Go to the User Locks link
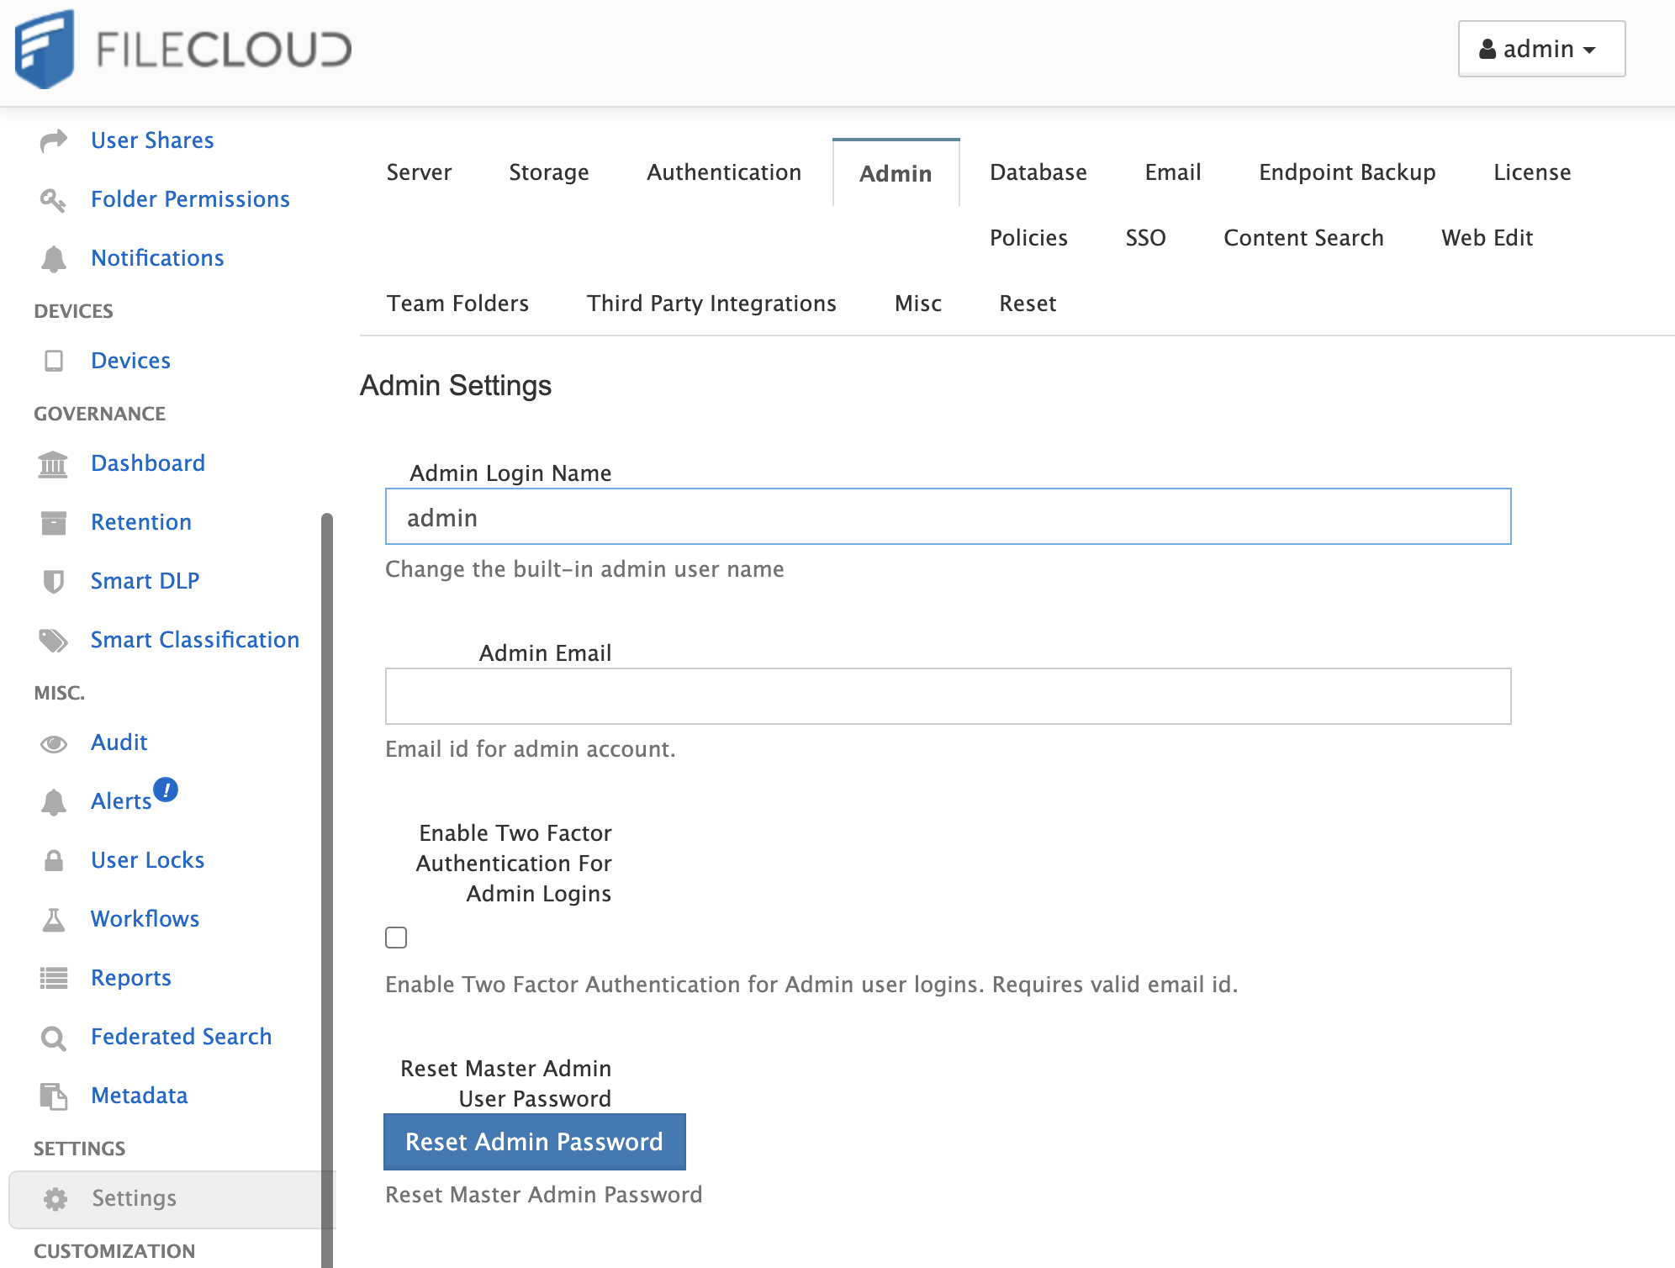The image size is (1675, 1268). click(148, 860)
